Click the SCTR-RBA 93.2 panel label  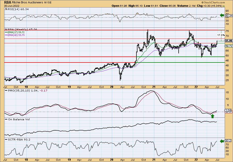click(x=19, y=139)
